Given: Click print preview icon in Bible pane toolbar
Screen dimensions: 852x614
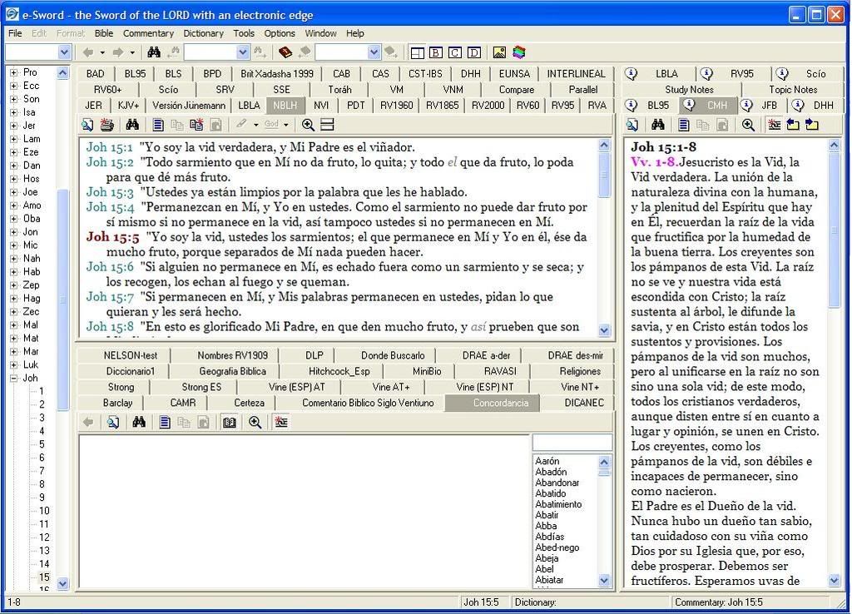Looking at the screenshot, I should (87, 125).
